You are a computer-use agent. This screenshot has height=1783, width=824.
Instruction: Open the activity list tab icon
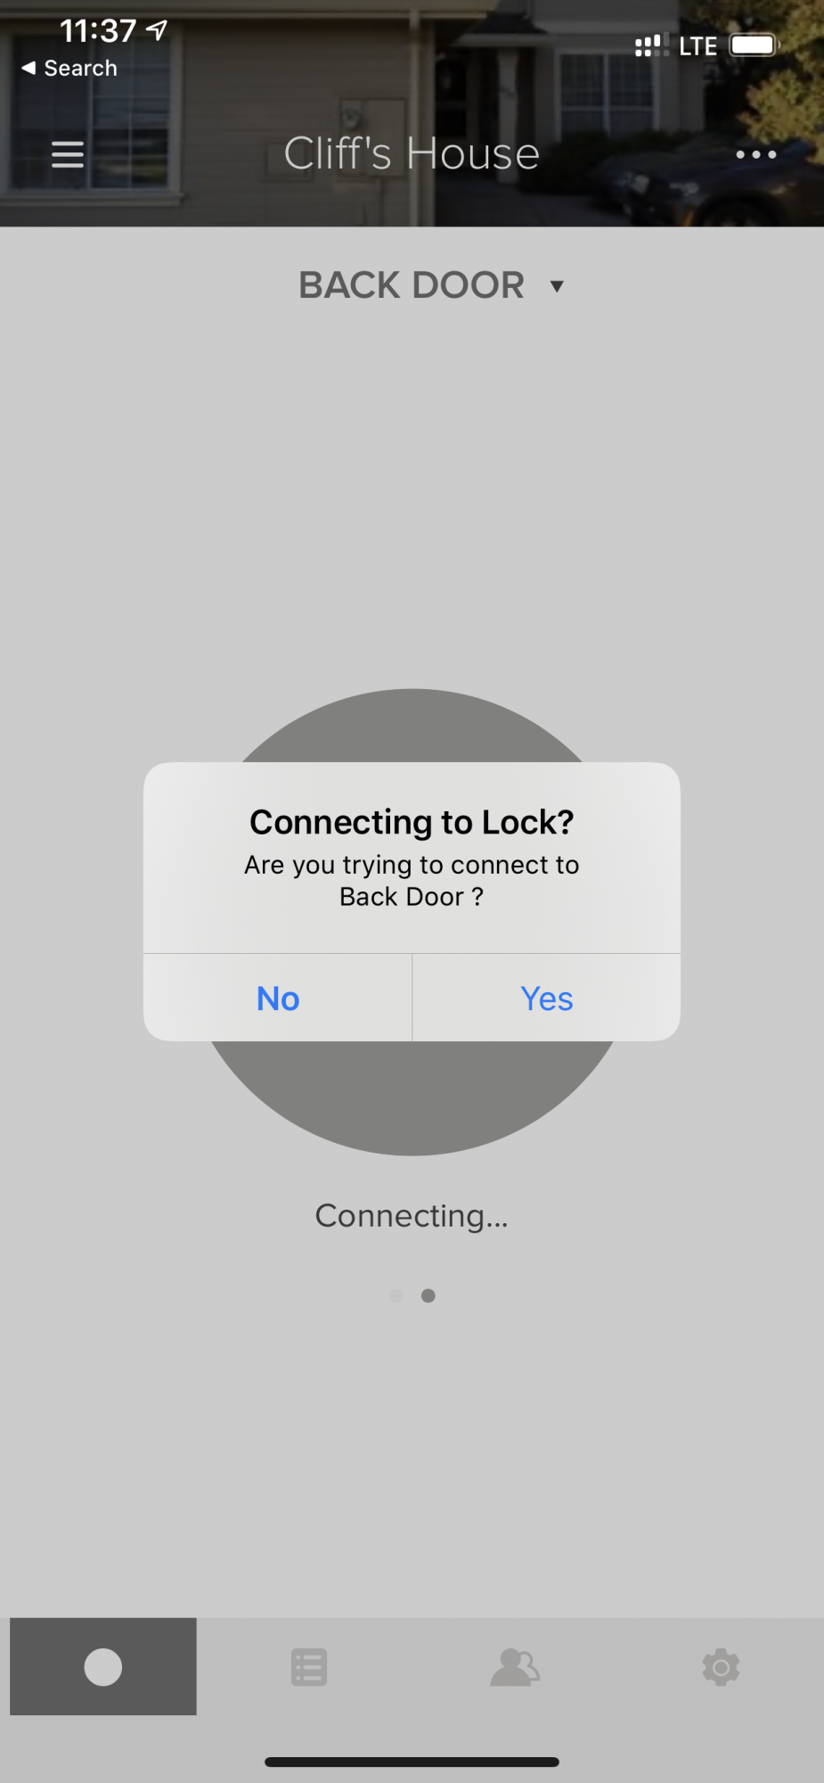tap(309, 1666)
